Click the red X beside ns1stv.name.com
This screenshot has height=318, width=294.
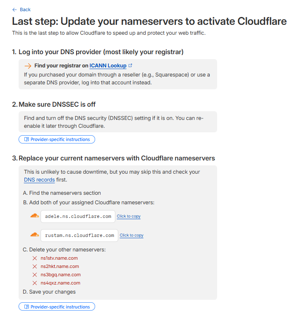(35, 258)
